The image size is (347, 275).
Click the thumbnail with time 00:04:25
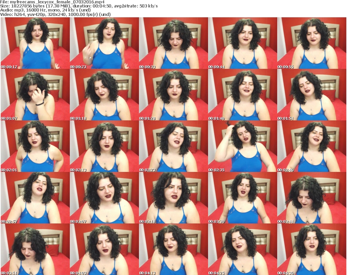[x=243, y=249]
